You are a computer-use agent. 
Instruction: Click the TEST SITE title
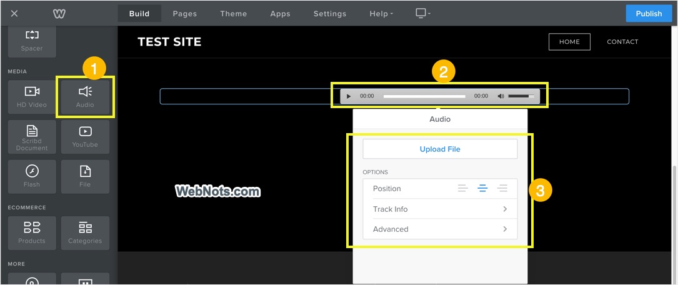pos(169,42)
